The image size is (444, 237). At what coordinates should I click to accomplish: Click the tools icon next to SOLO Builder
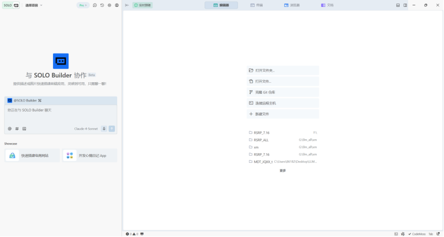click(40, 100)
